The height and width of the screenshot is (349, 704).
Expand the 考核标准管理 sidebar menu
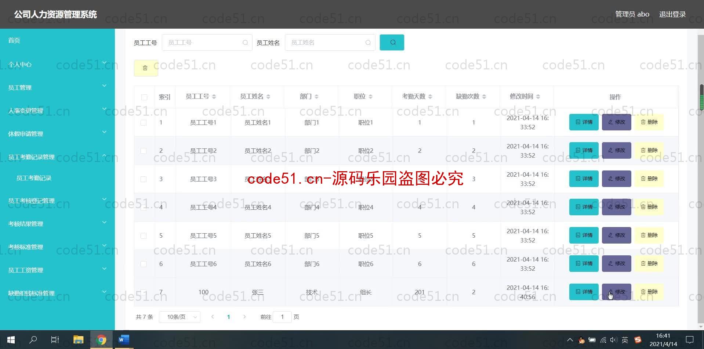(x=57, y=247)
